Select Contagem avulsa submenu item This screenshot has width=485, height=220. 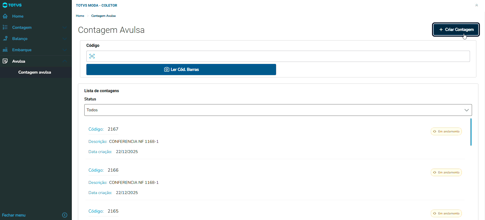point(35,72)
